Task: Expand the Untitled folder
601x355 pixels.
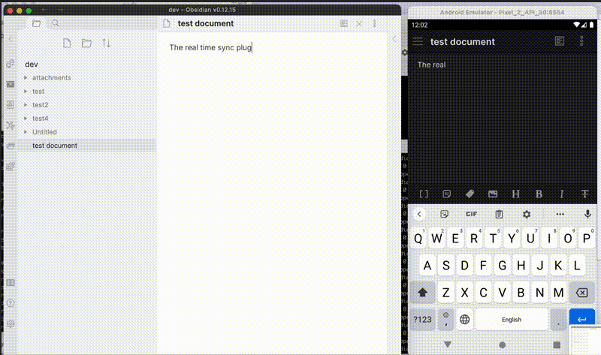Action: click(26, 132)
